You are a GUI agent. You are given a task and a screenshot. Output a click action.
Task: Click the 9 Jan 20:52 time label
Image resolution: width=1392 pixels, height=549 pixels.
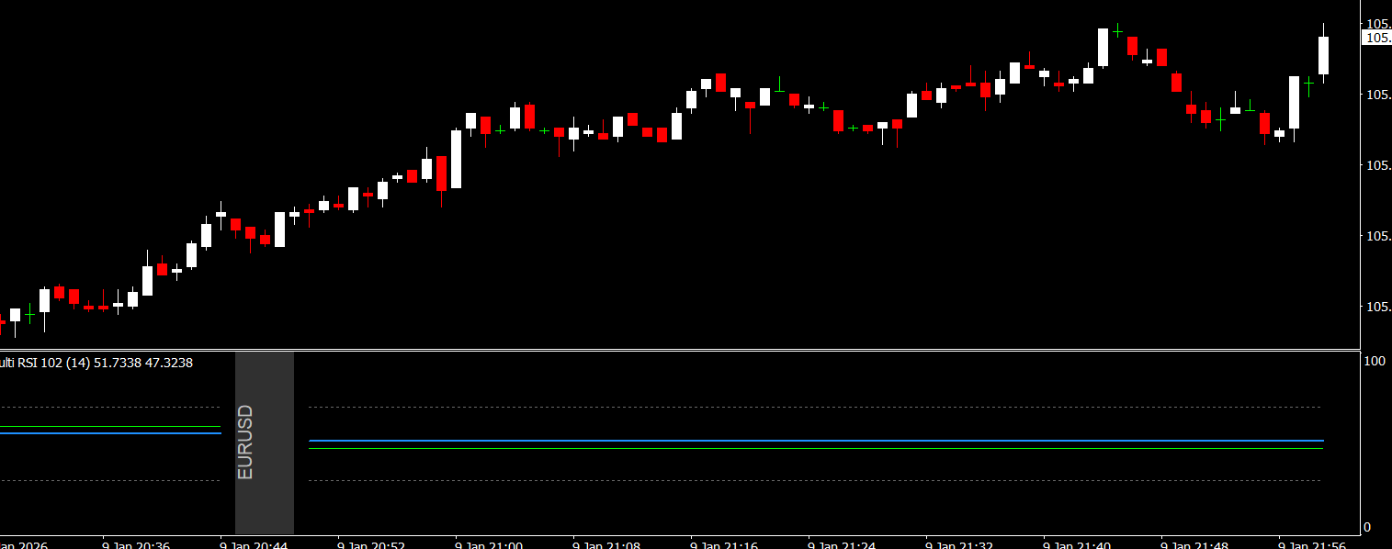click(x=372, y=543)
